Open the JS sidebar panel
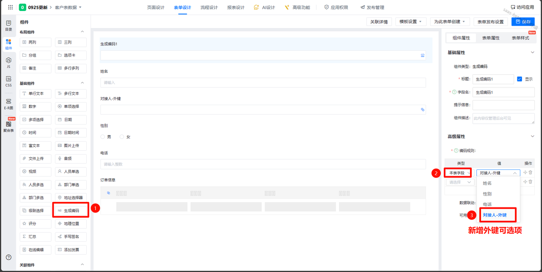The height and width of the screenshot is (272, 542). click(8, 63)
